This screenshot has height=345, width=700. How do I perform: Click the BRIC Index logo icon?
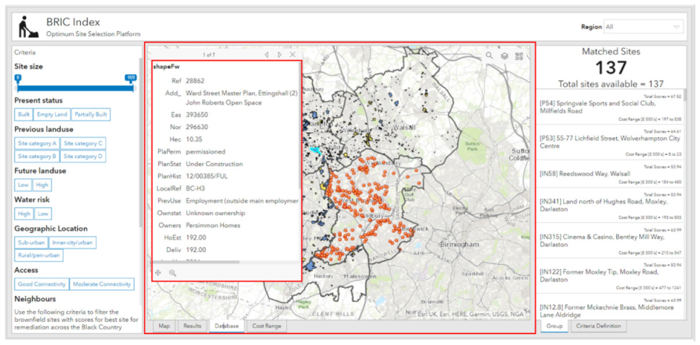point(27,27)
